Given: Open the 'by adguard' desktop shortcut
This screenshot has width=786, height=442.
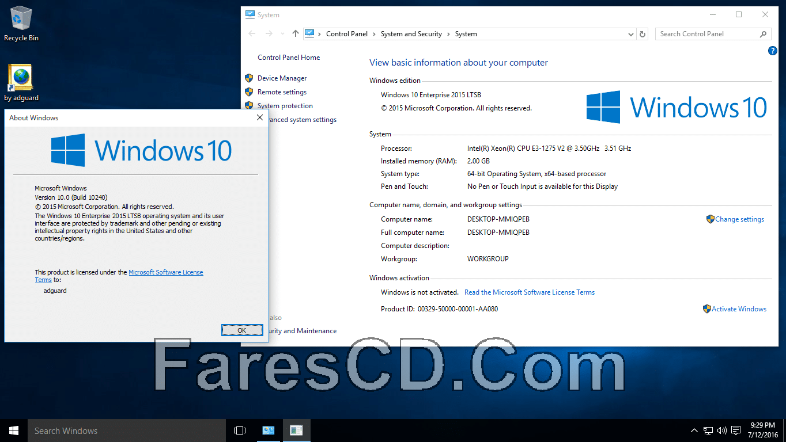Looking at the screenshot, I should (x=21, y=82).
